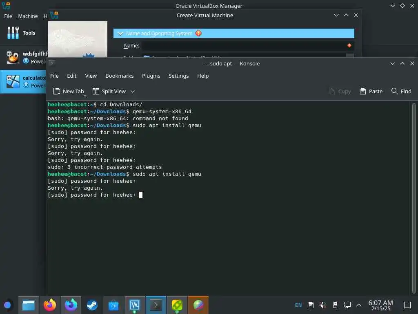Click the muted volume tray icon
This screenshot has width=418, height=314.
[x=322, y=305]
